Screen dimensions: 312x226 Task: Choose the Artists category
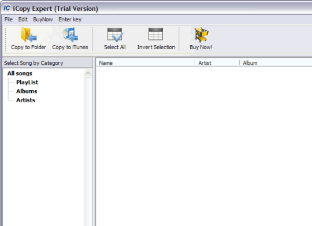25,100
